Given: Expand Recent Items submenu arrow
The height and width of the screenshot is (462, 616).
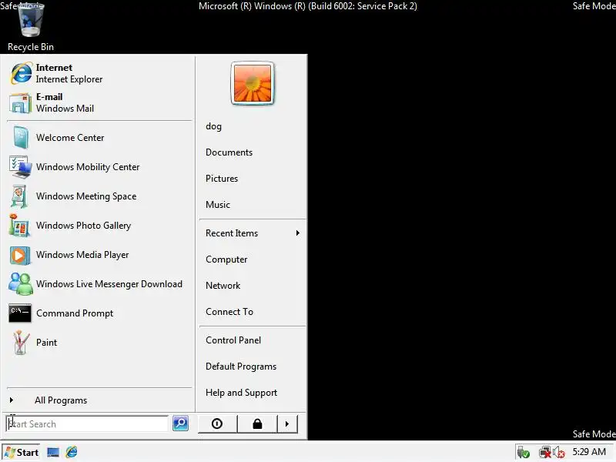Looking at the screenshot, I should coord(298,233).
